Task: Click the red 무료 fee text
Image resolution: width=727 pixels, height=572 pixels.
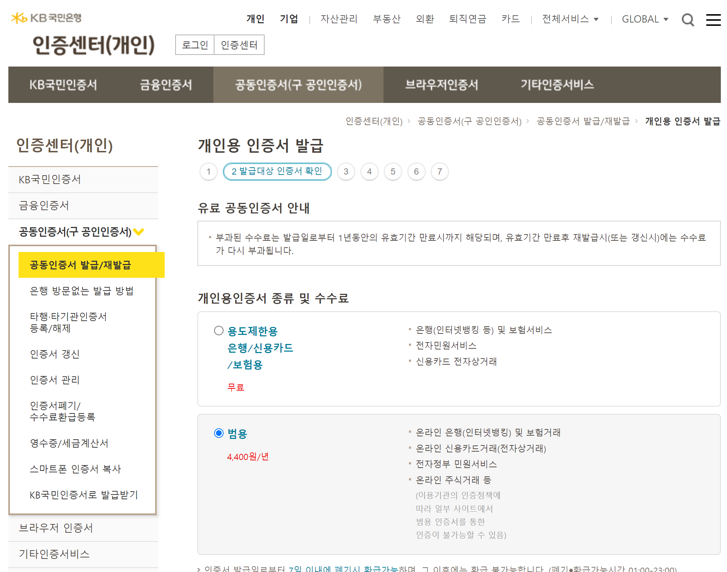Action: pos(236,387)
